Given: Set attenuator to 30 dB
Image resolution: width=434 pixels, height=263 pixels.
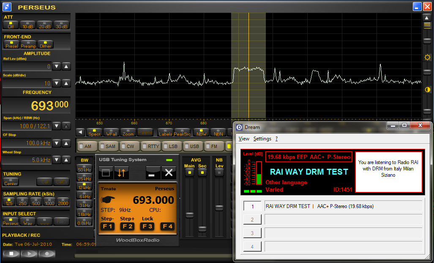Looking at the screenshot, I should pos(61,25).
